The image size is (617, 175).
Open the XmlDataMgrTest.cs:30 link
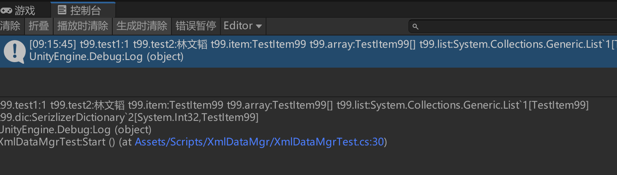click(x=259, y=142)
